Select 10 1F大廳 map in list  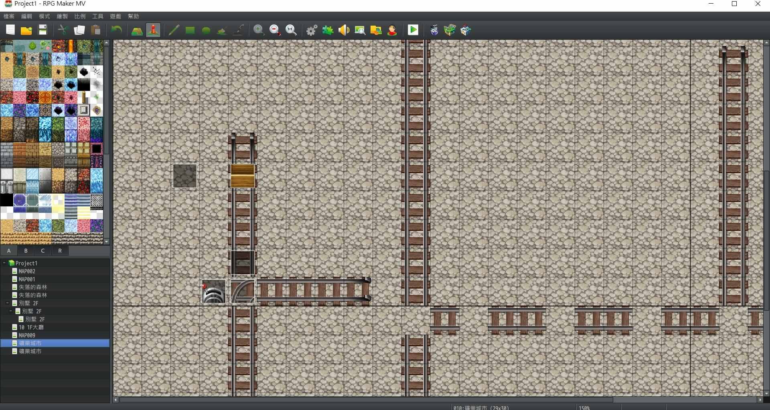tap(31, 327)
